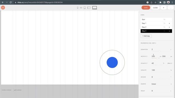
Task: Select the Step 1 row
Action: 156,23
